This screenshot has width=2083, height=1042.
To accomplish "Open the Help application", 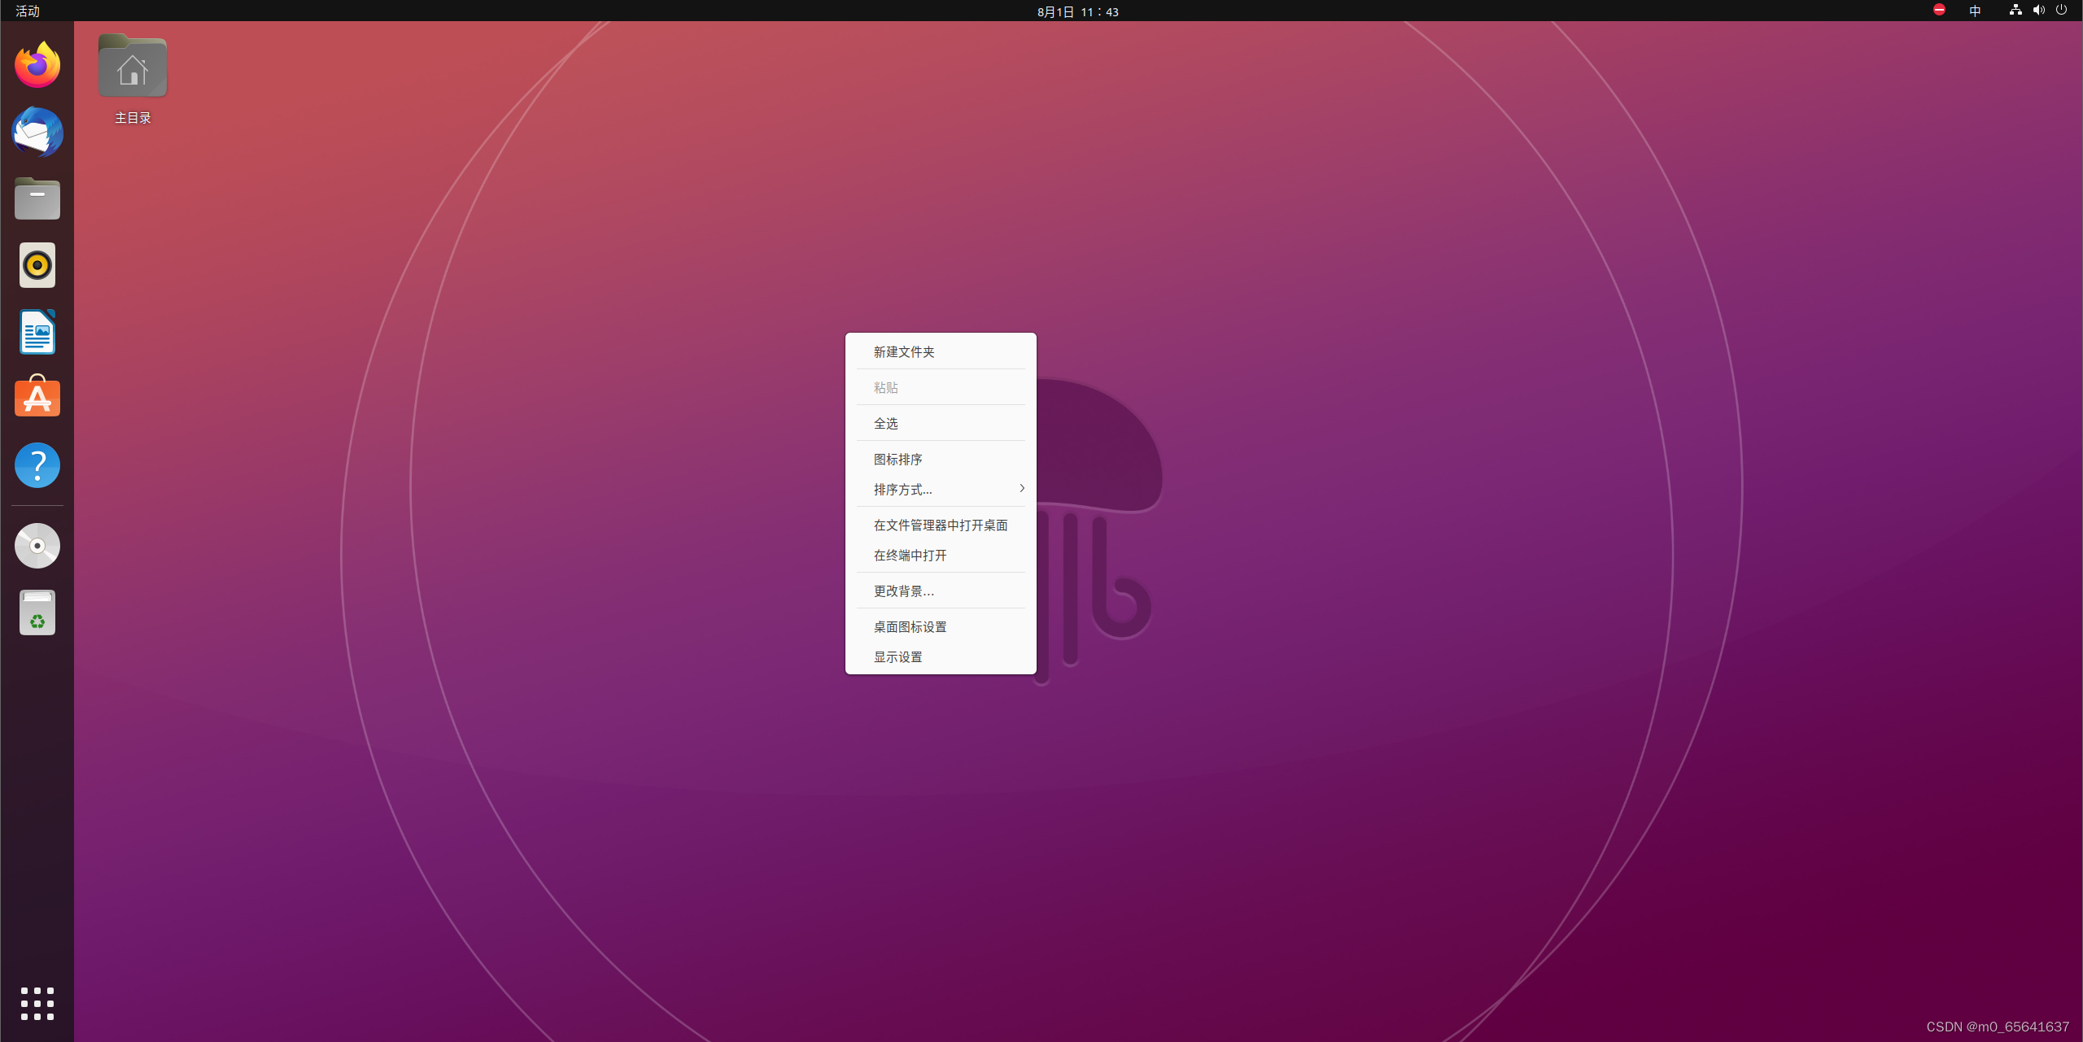I will pos(37,464).
